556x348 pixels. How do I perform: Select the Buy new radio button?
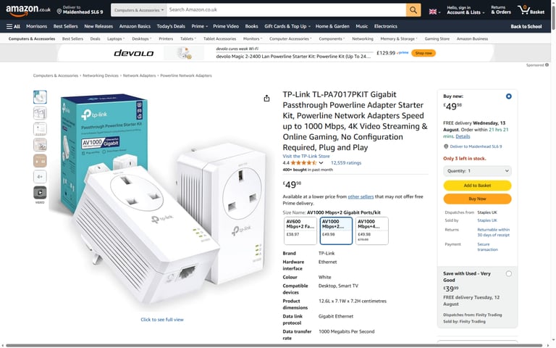(508, 96)
